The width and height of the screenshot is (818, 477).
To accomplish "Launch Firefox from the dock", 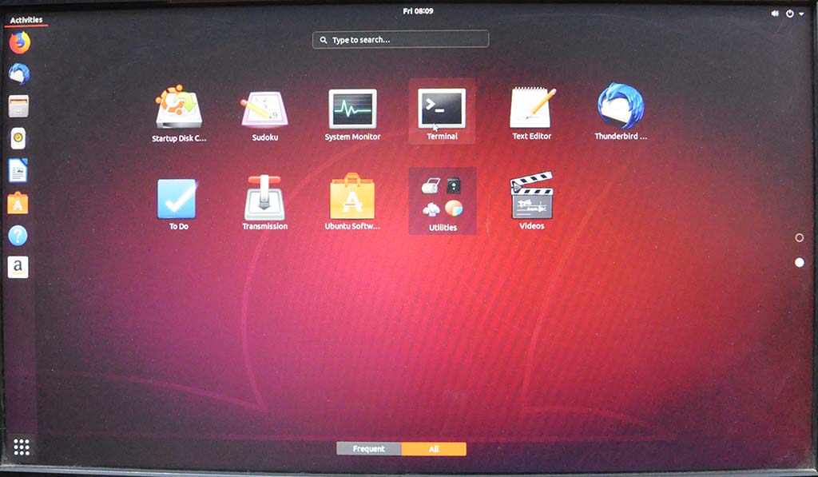I will click(19, 43).
